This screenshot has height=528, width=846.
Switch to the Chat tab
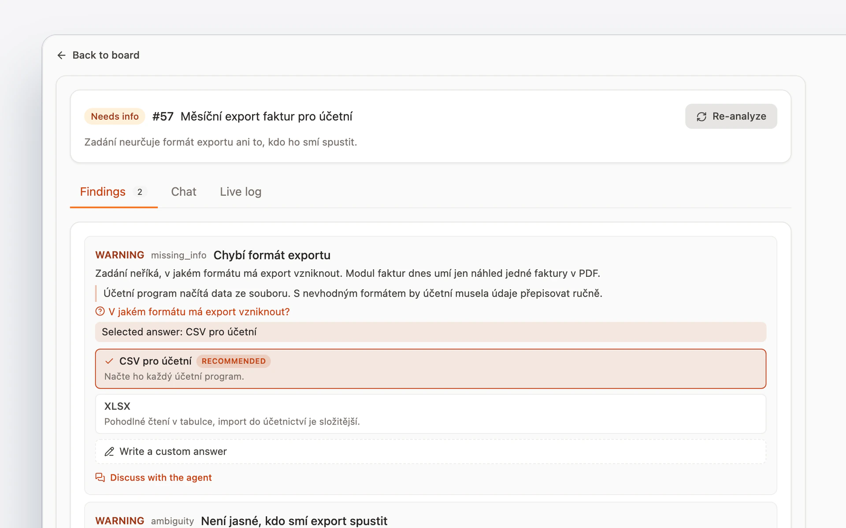pos(183,192)
